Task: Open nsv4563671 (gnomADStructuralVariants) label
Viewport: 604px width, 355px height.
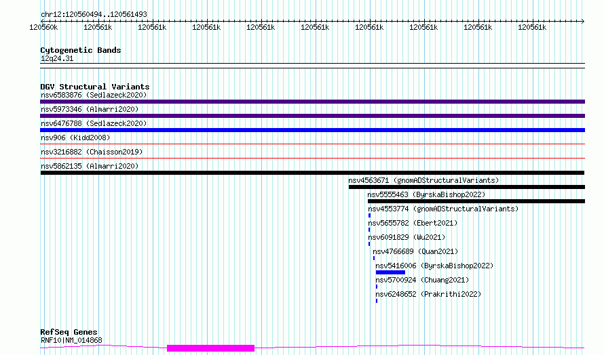Action: pyautogui.click(x=423, y=180)
